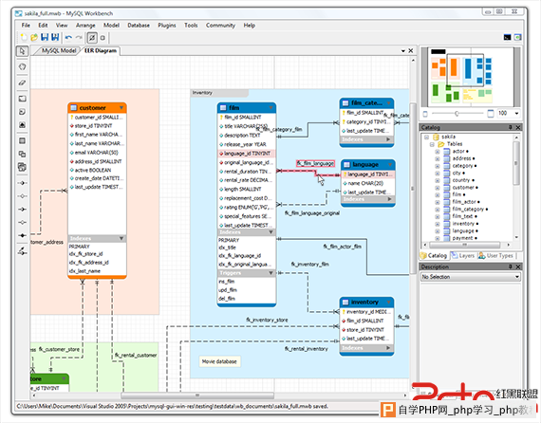Create a new model document

(x=24, y=37)
